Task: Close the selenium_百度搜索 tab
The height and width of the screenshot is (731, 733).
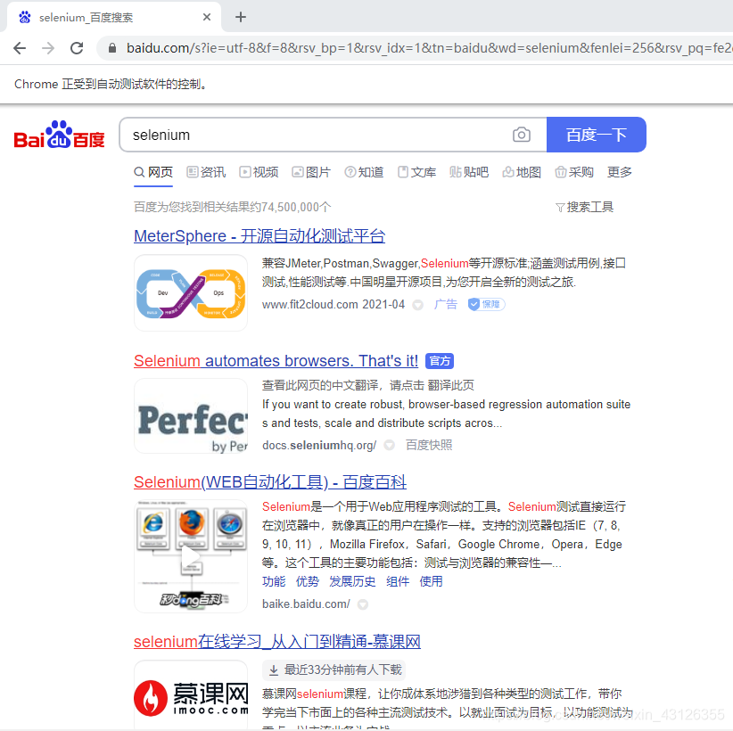Action: coord(207,17)
